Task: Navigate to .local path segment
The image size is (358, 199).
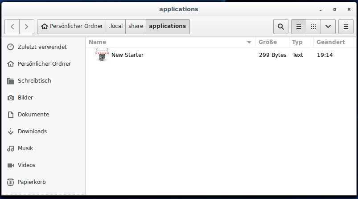Action: (115, 26)
